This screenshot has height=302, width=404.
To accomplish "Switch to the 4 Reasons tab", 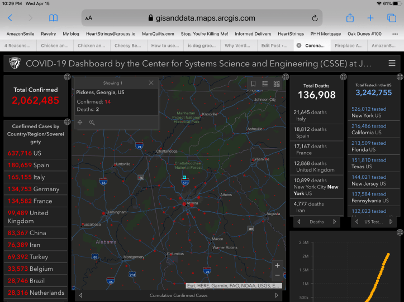I will (17, 46).
